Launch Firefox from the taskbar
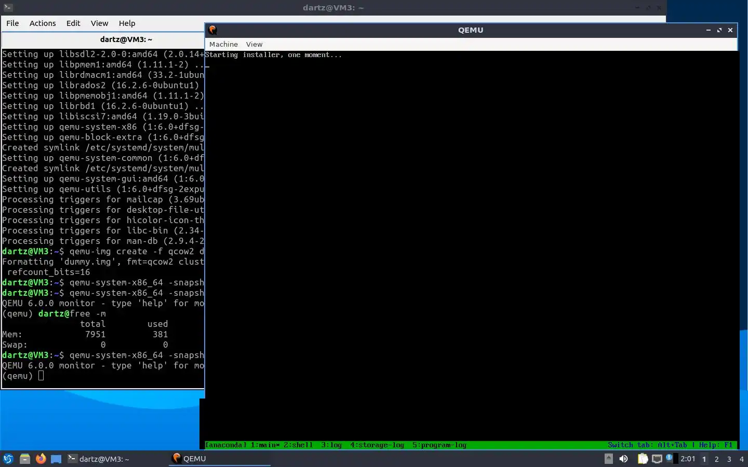 click(41, 459)
